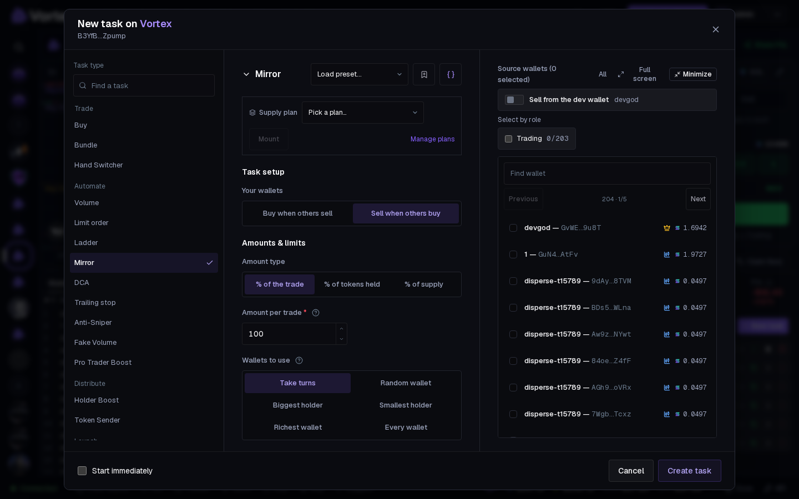This screenshot has height=499, width=799.
Task: Tick the Trading role checkbox
Action: tap(508, 139)
